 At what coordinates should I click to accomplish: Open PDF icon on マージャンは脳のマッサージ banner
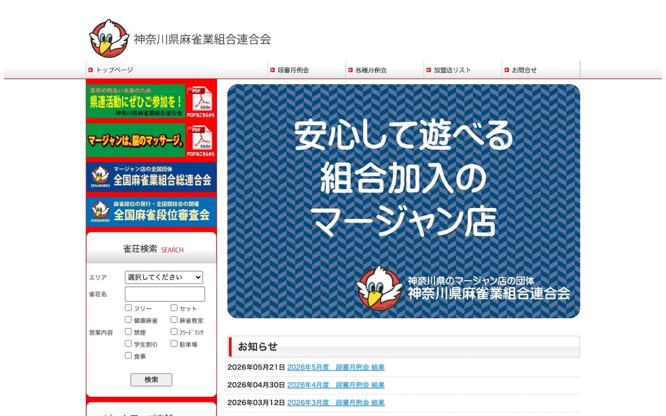(200, 141)
